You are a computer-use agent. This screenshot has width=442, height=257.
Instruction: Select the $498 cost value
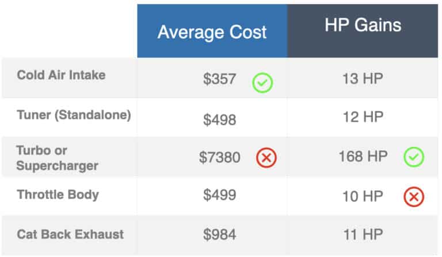pos(220,119)
